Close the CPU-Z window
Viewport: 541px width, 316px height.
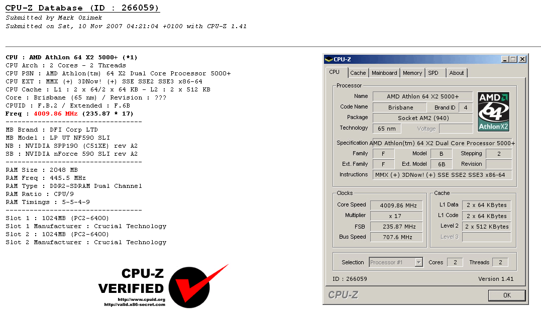[x=522, y=59]
